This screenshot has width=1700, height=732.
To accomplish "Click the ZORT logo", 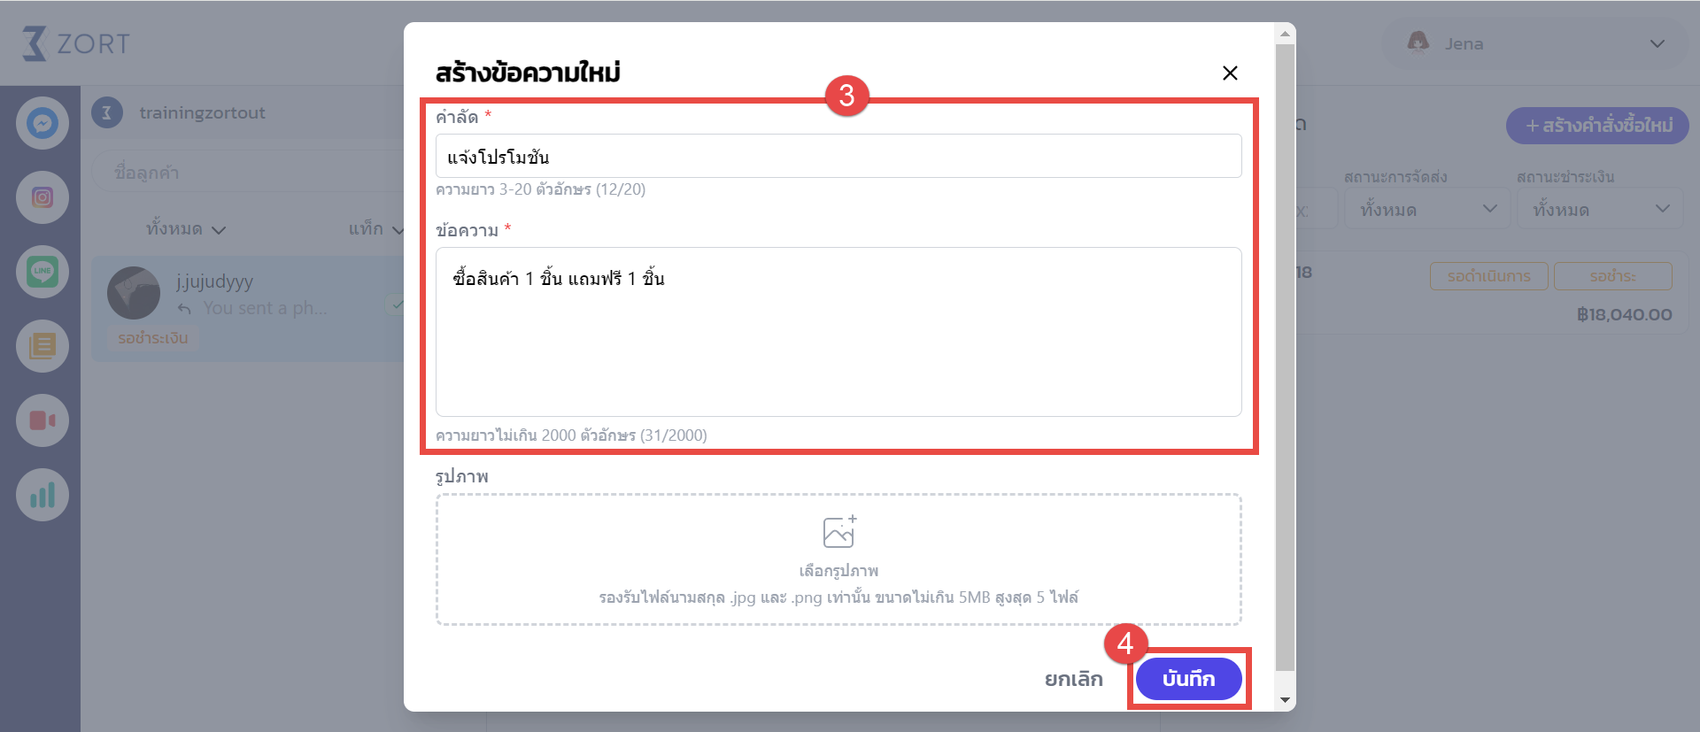I will 76,43.
